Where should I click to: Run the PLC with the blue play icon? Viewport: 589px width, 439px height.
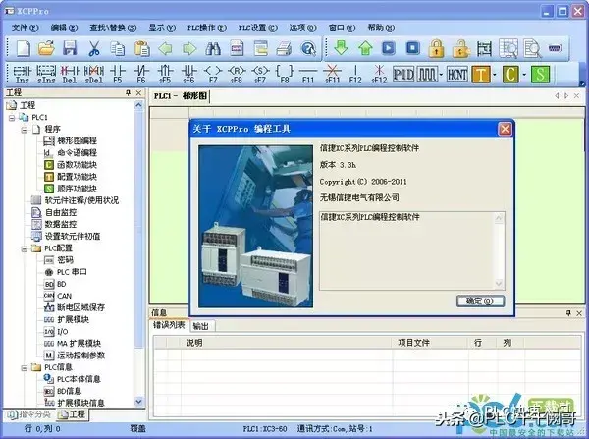click(389, 48)
